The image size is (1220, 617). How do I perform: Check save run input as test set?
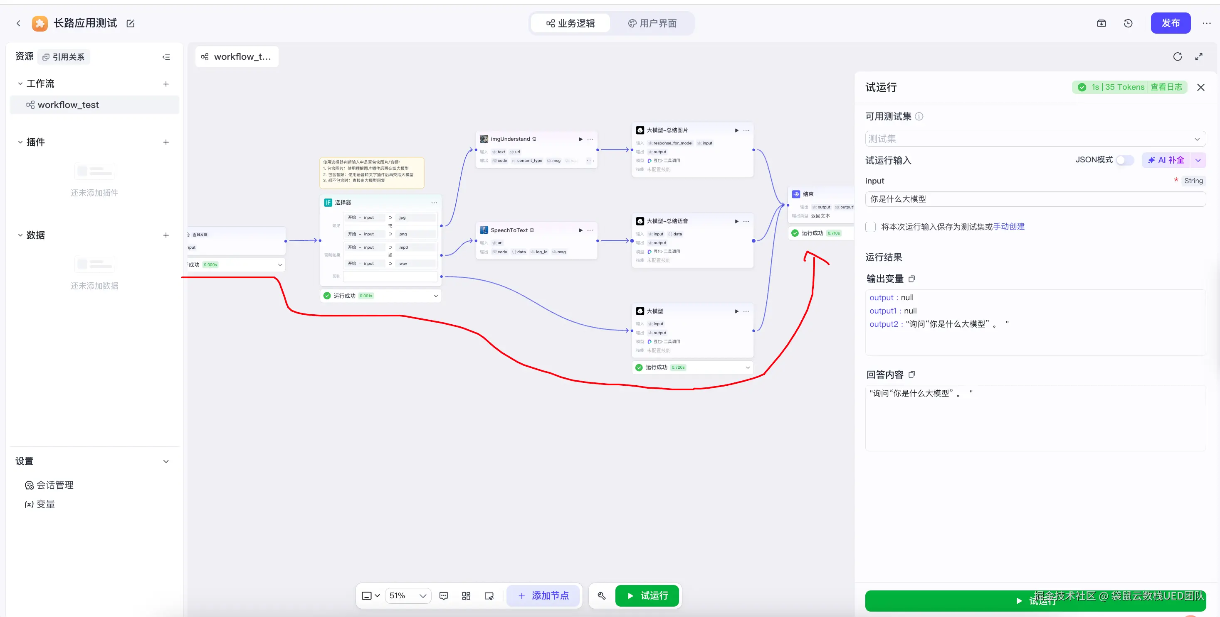click(x=870, y=227)
